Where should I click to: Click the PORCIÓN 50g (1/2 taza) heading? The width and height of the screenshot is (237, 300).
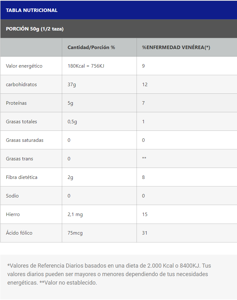[x=35, y=29]
